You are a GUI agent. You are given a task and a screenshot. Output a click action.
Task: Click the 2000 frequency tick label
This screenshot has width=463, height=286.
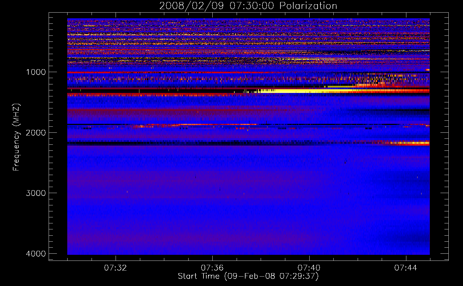pyautogui.click(x=36, y=133)
